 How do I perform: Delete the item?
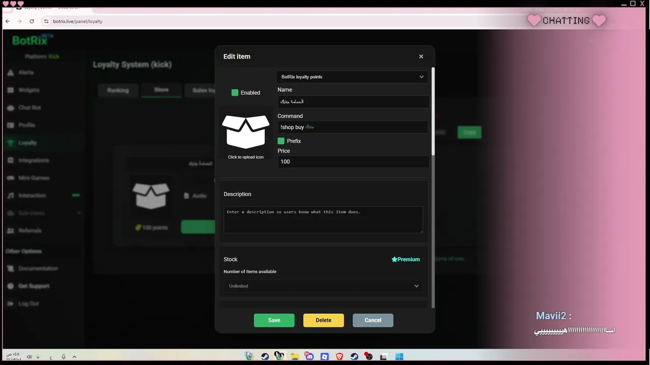click(x=323, y=320)
